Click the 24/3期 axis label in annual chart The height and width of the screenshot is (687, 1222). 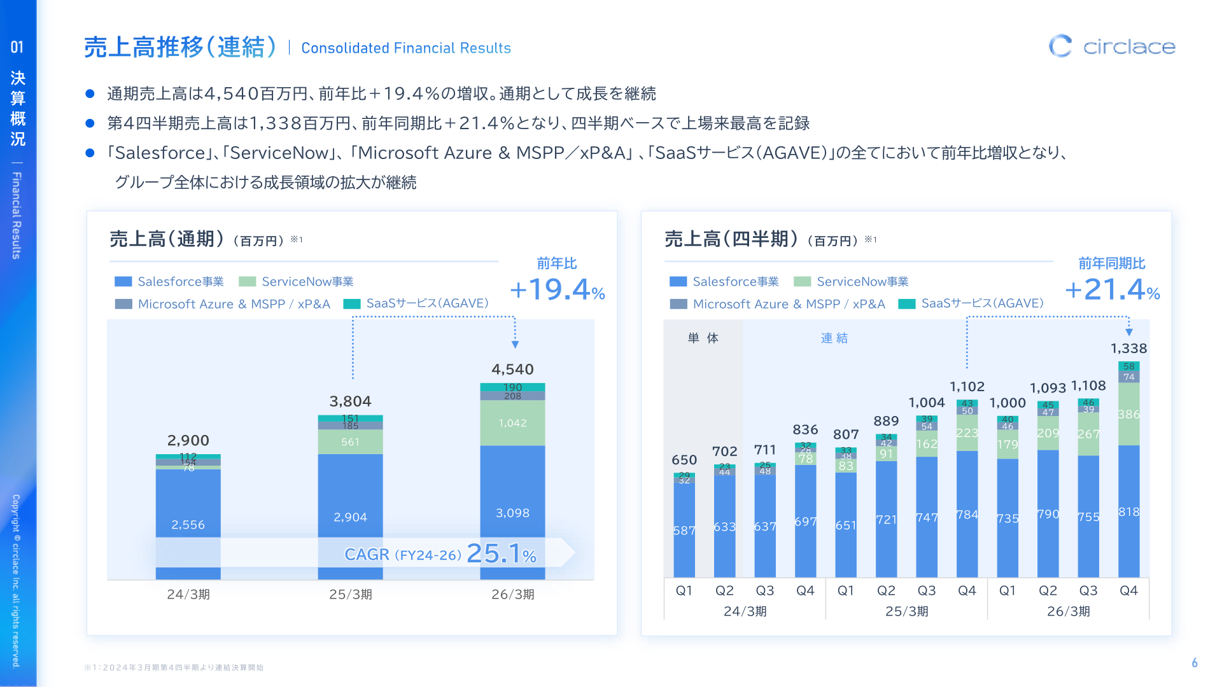(x=188, y=594)
